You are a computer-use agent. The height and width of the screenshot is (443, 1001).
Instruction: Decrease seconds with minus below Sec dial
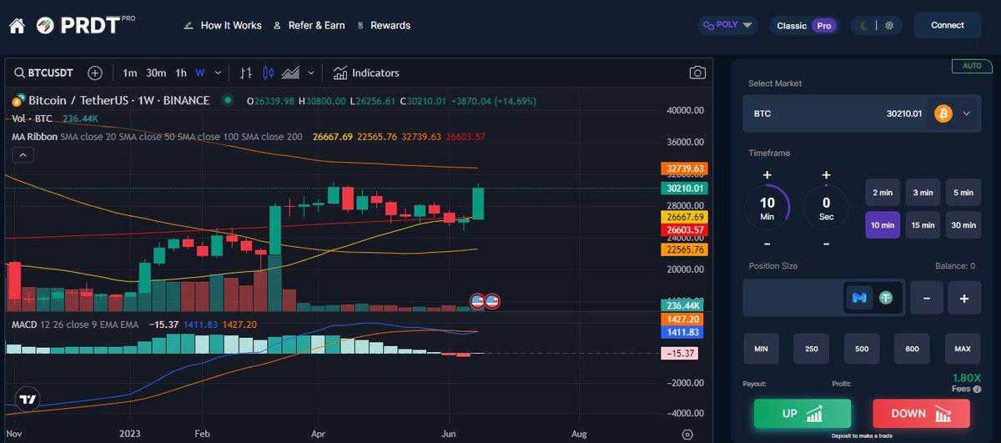click(x=826, y=243)
